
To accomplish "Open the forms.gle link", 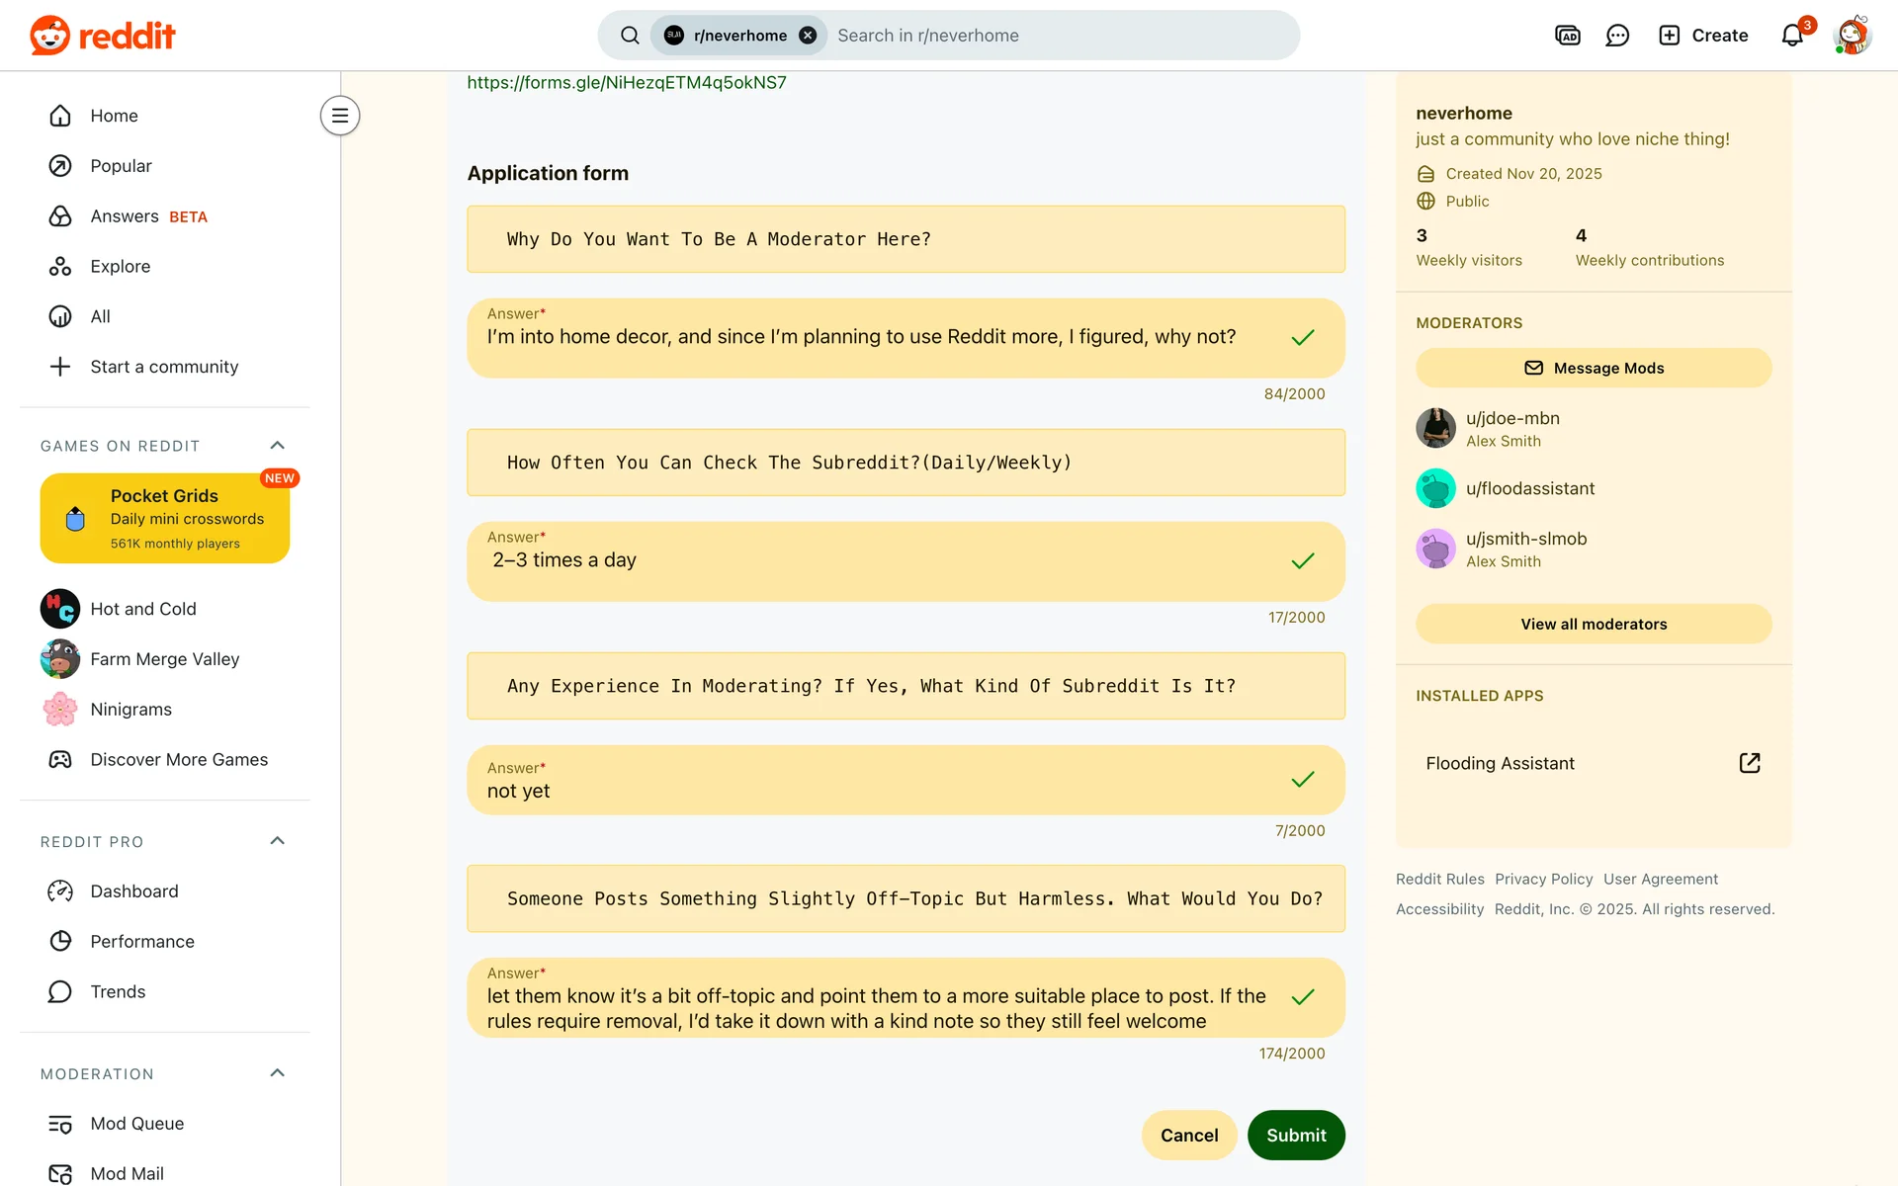I will click(627, 83).
